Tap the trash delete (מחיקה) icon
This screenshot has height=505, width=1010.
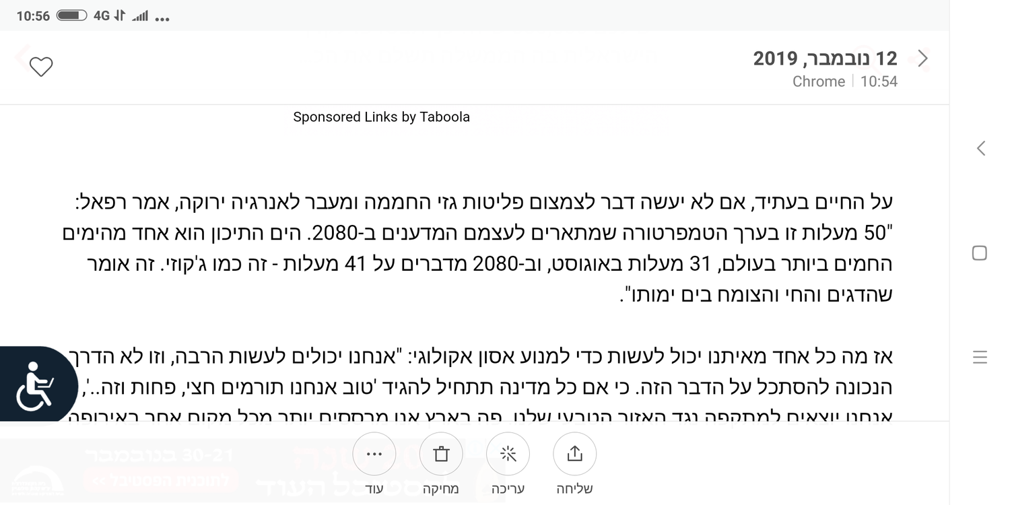441,454
